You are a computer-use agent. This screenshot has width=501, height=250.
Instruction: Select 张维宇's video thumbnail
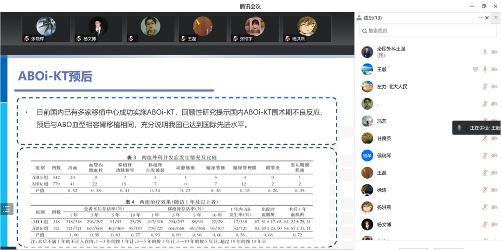pos(255,29)
